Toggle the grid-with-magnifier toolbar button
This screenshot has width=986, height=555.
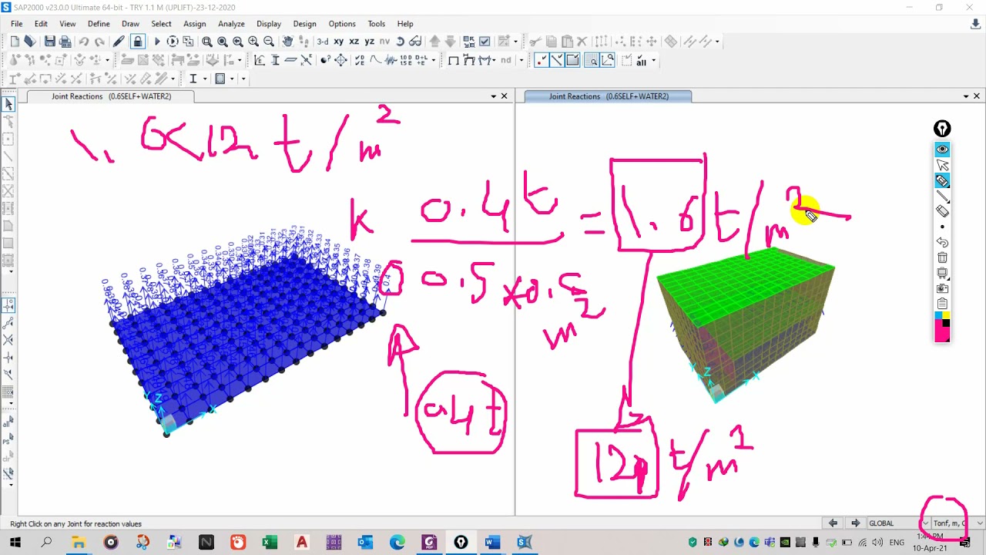pyautogui.click(x=592, y=60)
